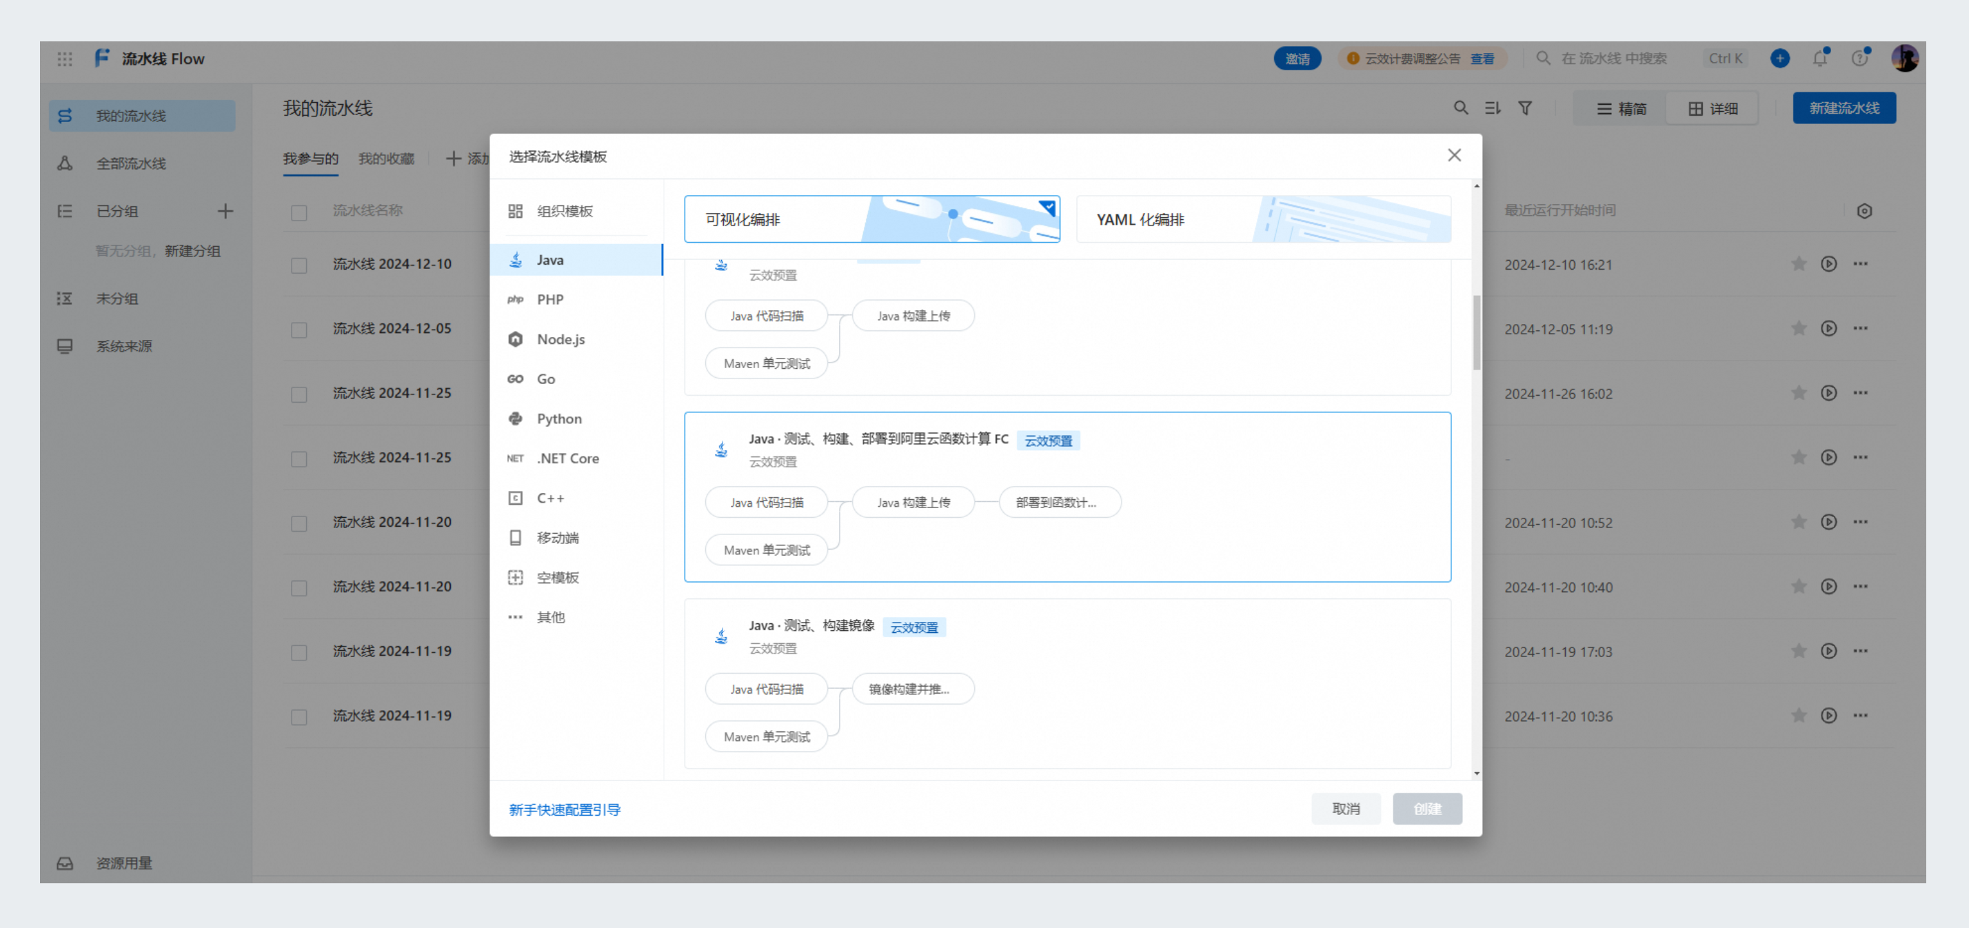Select 移动端 template category
1969x928 pixels.
pos(576,538)
